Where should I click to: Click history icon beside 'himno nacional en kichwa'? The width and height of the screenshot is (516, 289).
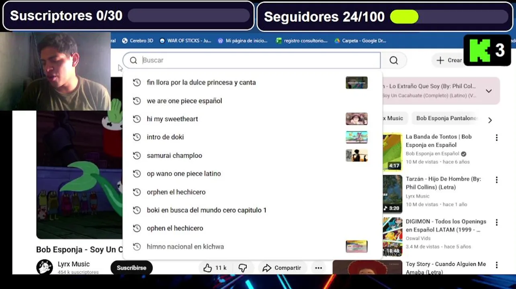coord(137,246)
